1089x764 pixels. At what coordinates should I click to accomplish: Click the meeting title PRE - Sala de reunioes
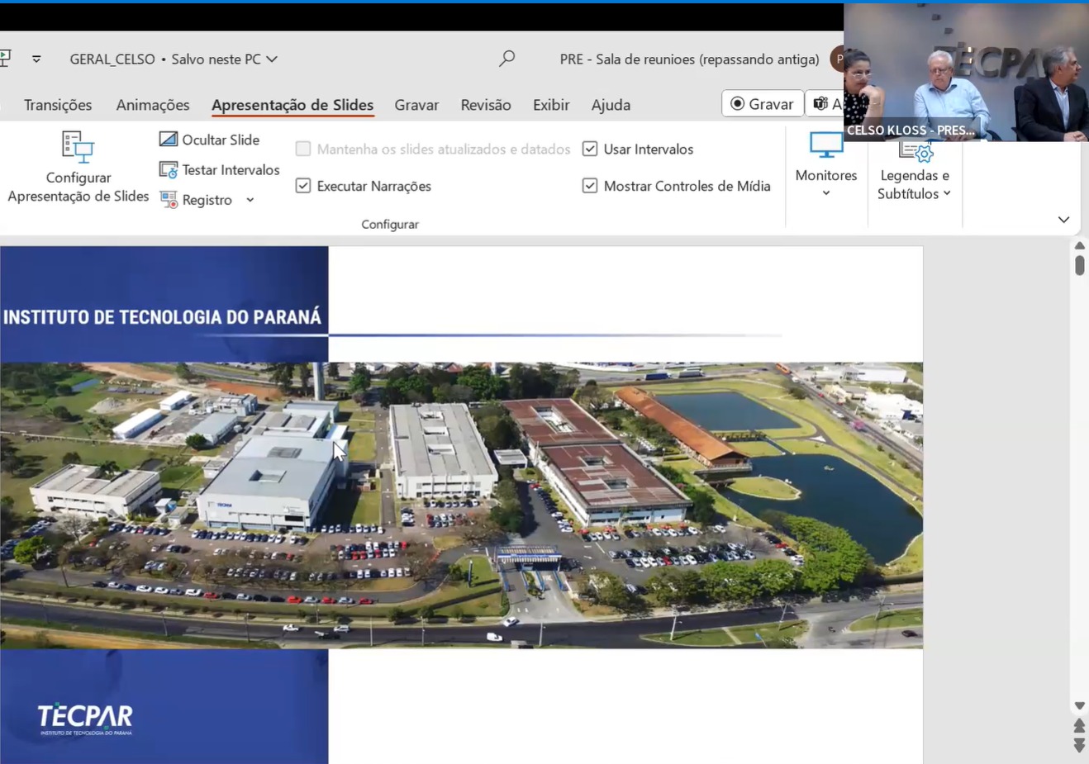tap(689, 59)
